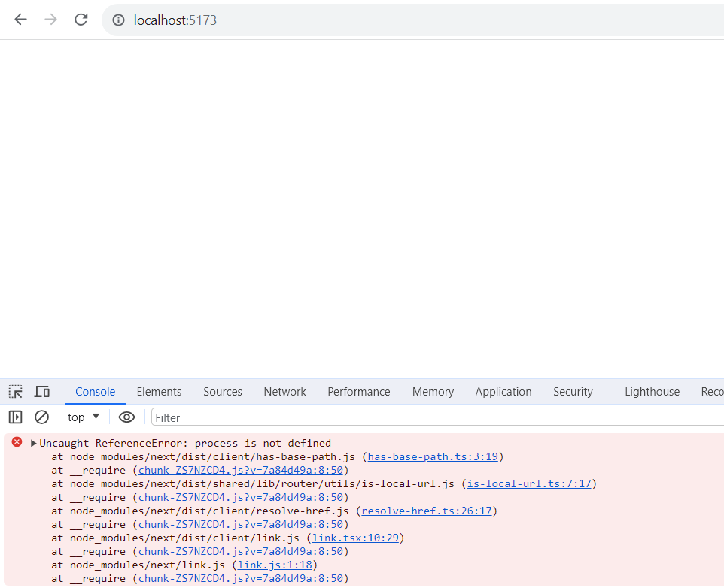Click the browser back navigation arrow
The height and width of the screenshot is (588, 724).
[20, 20]
